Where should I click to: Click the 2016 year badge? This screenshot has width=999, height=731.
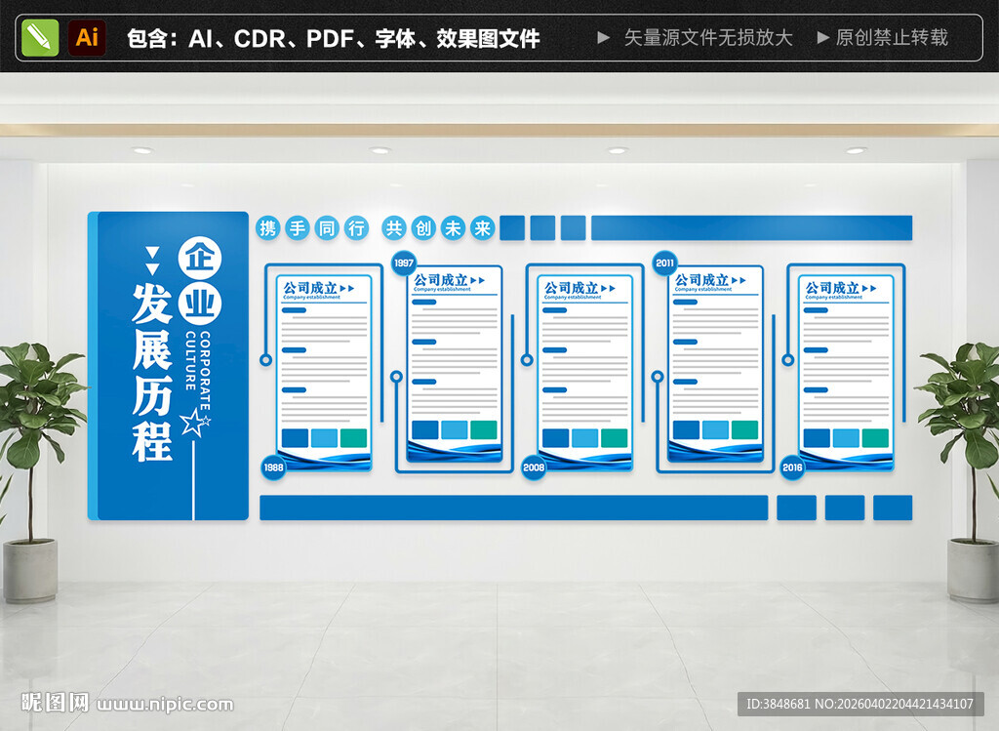tap(792, 467)
